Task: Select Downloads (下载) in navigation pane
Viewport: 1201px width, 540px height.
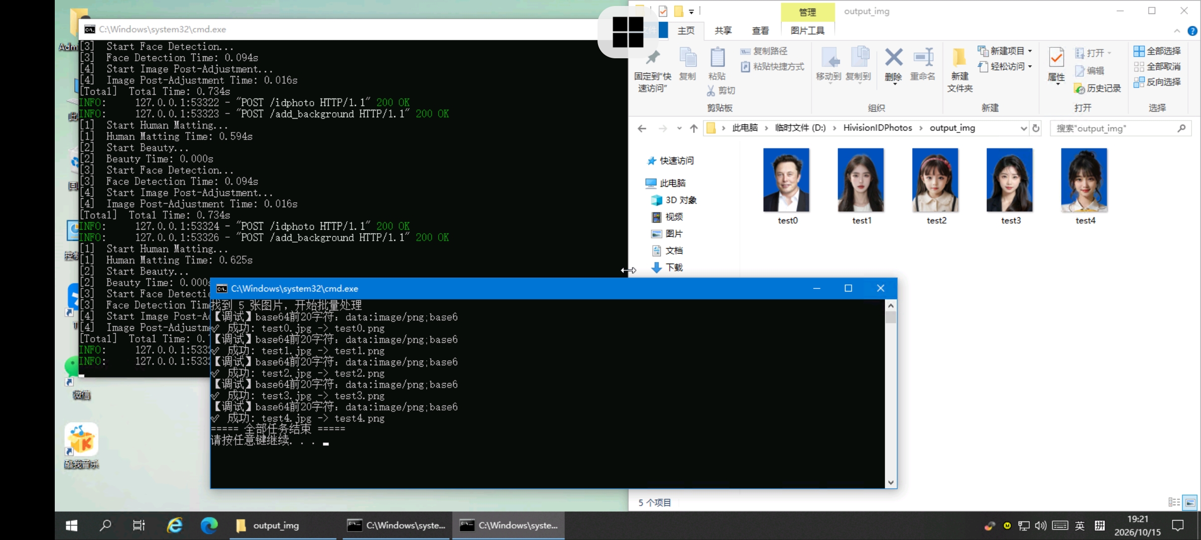Action: coord(668,268)
